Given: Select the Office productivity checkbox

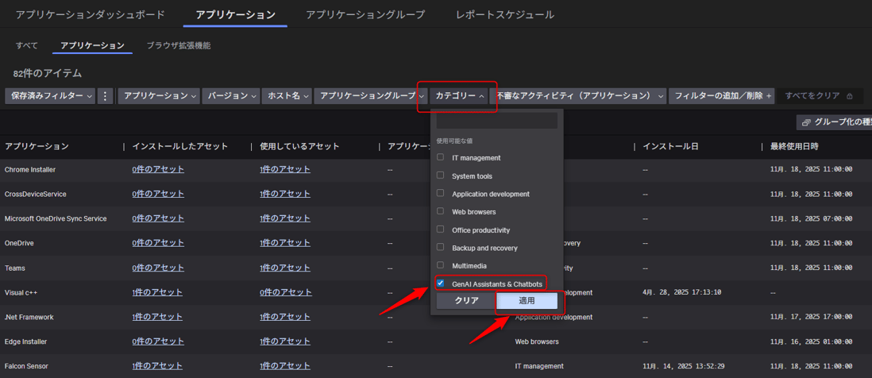Looking at the screenshot, I should (x=441, y=229).
